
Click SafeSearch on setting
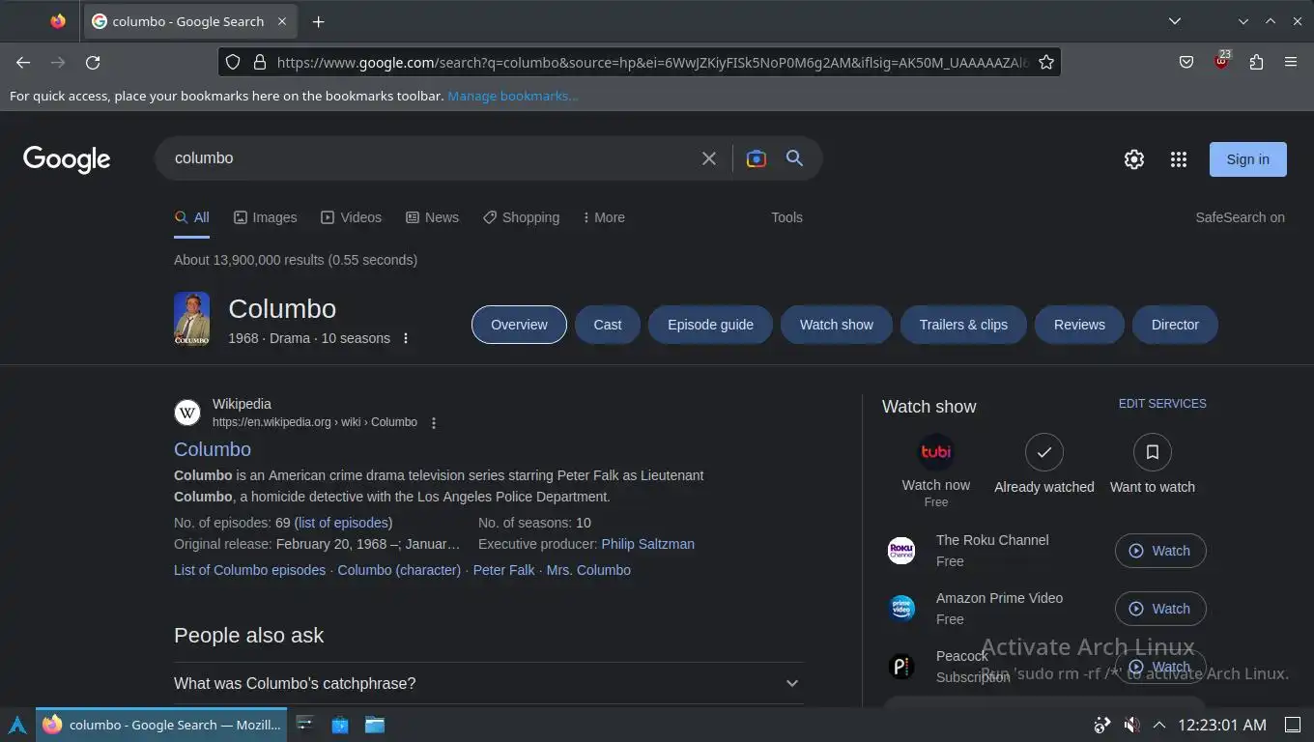[1240, 217]
